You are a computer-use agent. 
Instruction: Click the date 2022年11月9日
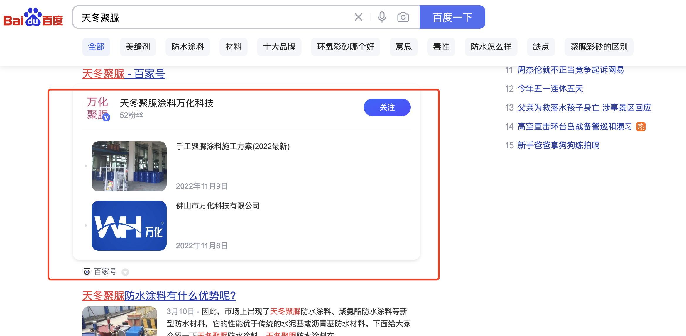click(202, 186)
